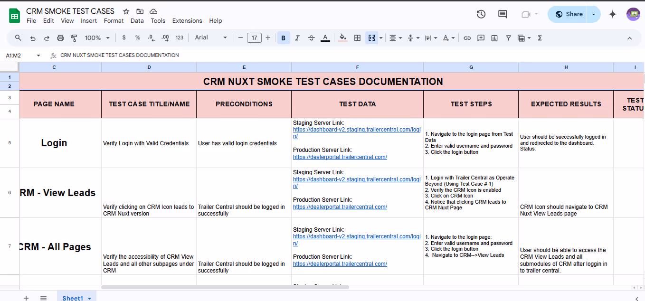This screenshot has width=645, height=301.
Task: Open the Edit menu
Action: [x=48, y=21]
